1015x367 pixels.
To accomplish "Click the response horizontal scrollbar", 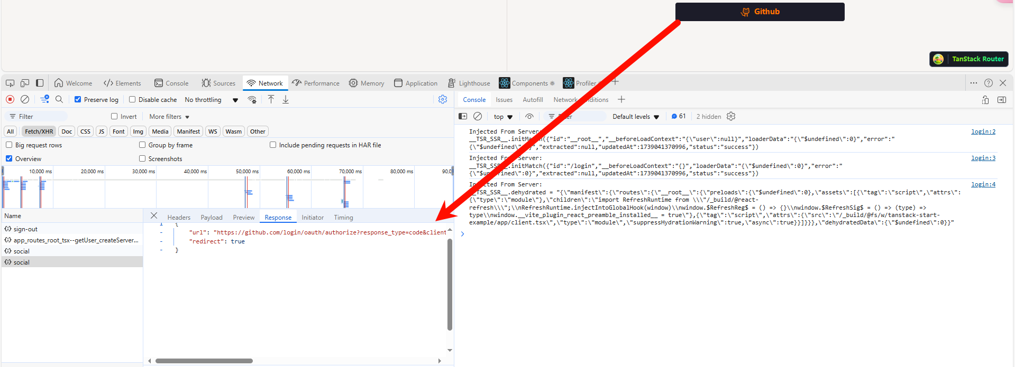I will coord(204,361).
